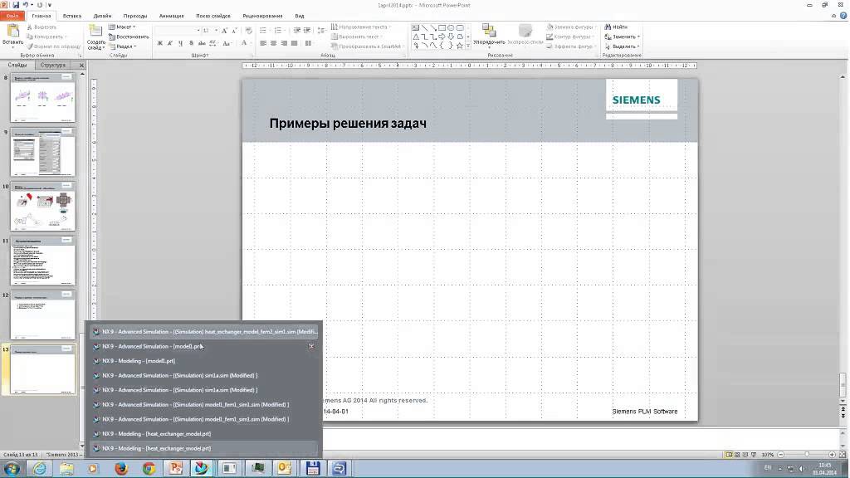Toggle bold Ж formatting
The height and width of the screenshot is (478, 850).
(160, 43)
